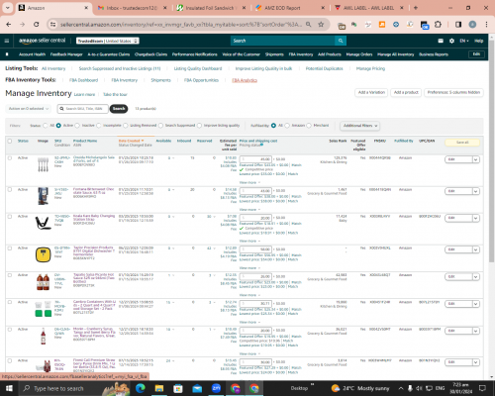
Task: Select the 'Search Suppressed' radio button
Action: click(x=160, y=126)
